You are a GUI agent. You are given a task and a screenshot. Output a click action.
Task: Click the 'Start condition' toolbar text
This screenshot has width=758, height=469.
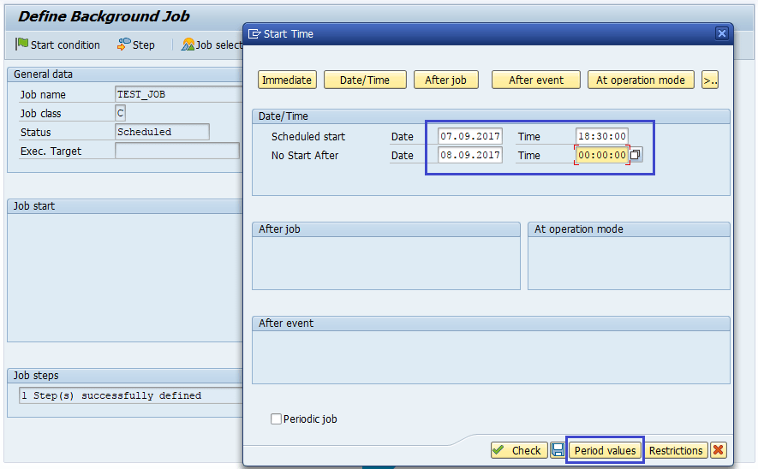tap(65, 45)
